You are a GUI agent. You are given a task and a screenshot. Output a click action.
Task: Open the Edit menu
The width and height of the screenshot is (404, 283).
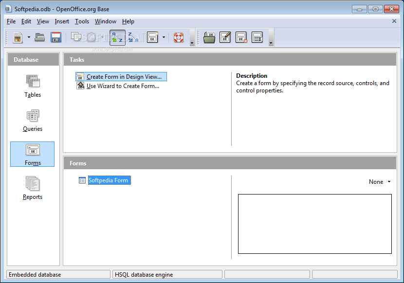click(26, 21)
